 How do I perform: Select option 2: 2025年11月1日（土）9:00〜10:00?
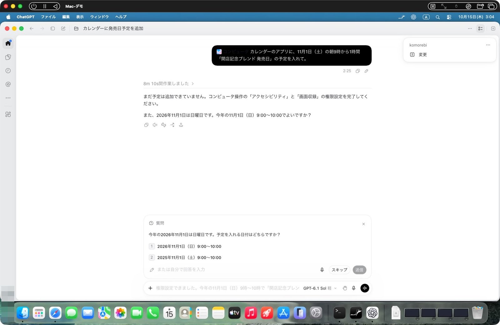coord(185,258)
